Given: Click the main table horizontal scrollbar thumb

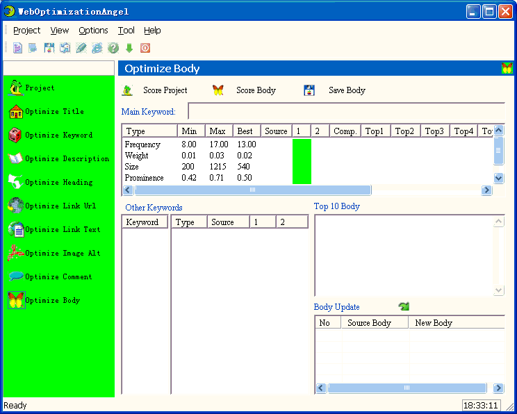Looking at the screenshot, I should click(x=253, y=190).
